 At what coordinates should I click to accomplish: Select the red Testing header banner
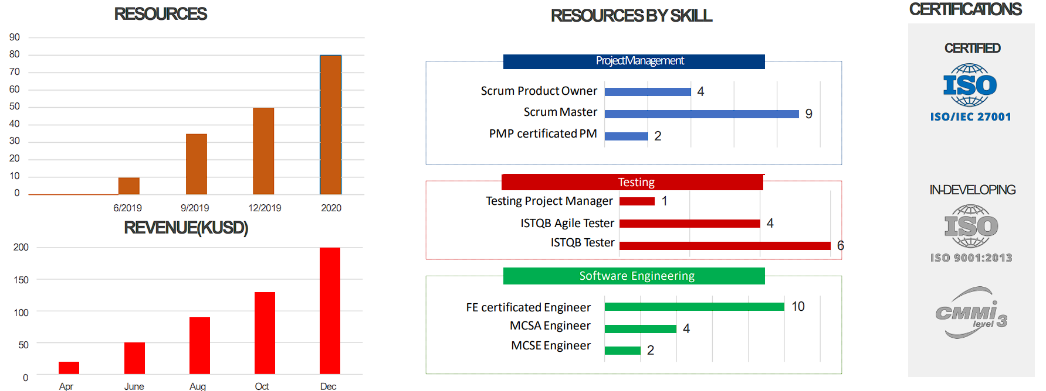pyautogui.click(x=632, y=182)
